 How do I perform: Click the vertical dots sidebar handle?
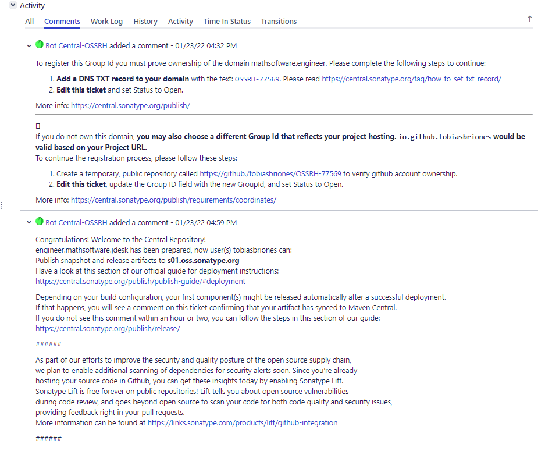pyautogui.click(x=2, y=206)
